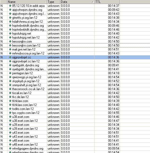Sort list by Name column header
The image size is (150, 153).
click(x=27, y=2)
